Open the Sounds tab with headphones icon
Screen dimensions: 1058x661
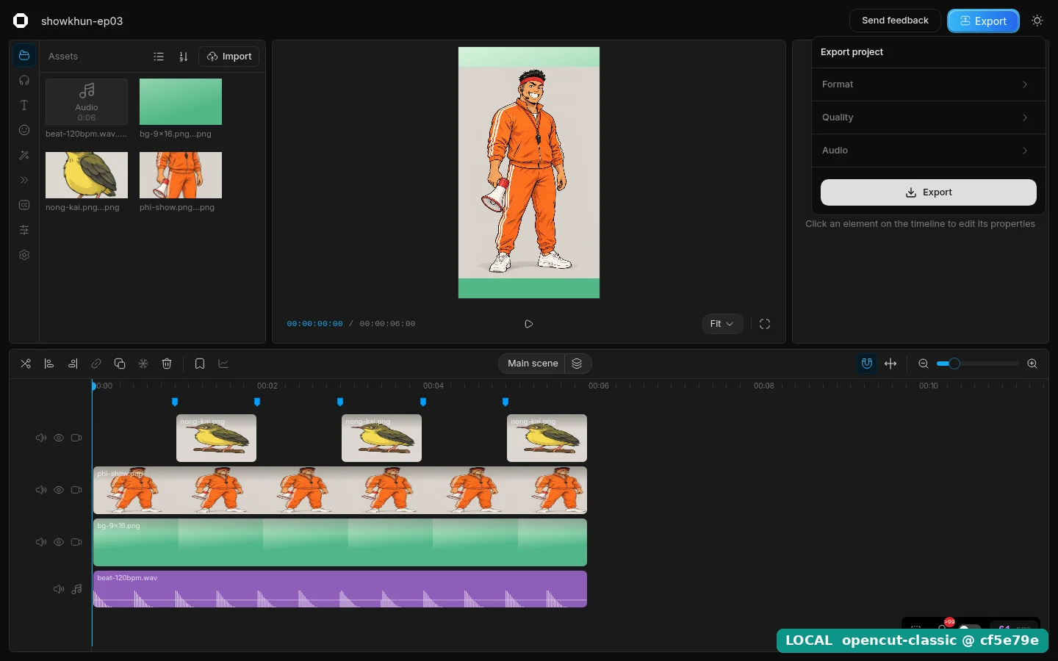[x=24, y=81]
